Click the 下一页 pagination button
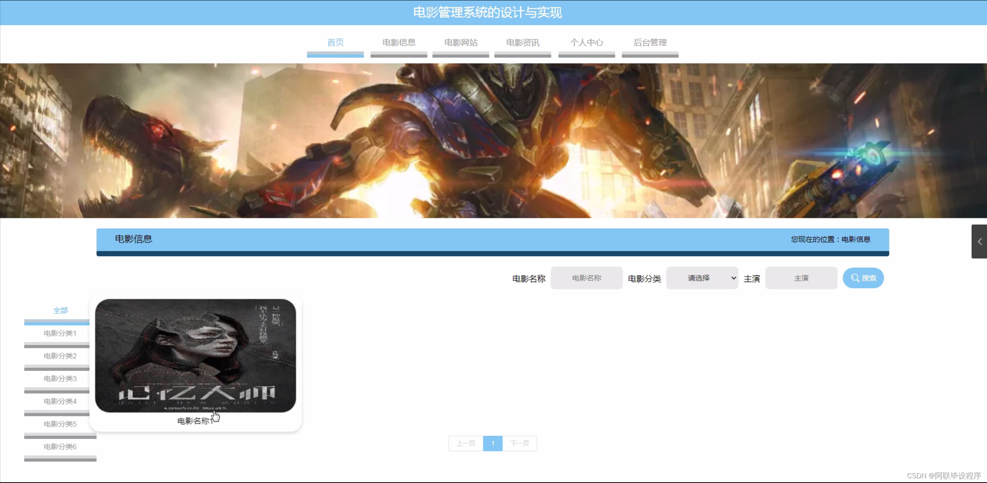 [x=519, y=443]
